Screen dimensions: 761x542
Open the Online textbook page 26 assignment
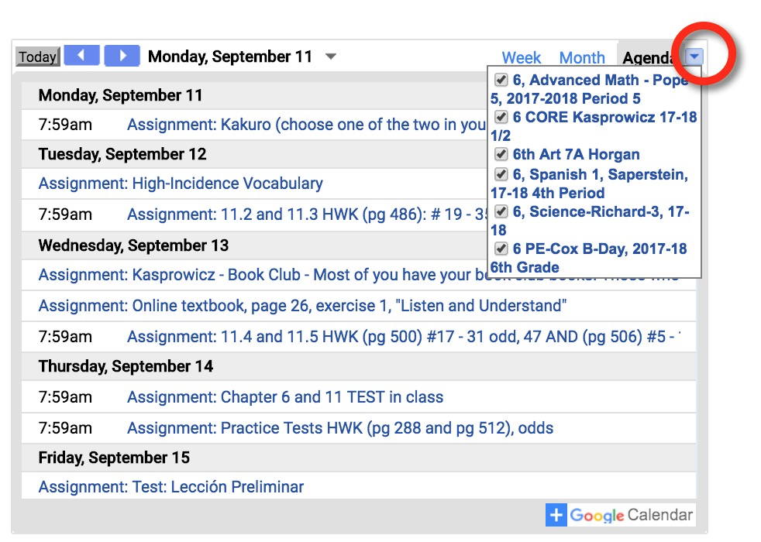click(x=302, y=306)
